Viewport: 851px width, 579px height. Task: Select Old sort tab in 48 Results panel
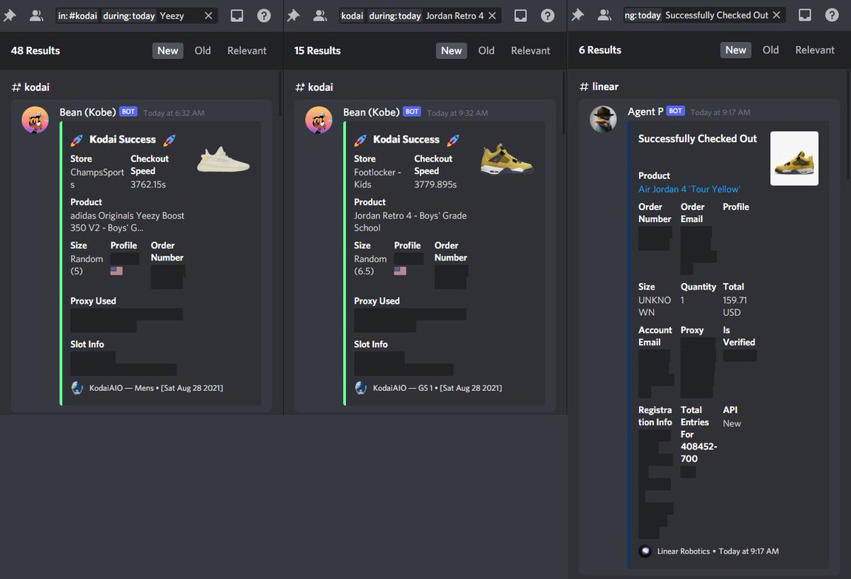pos(203,50)
